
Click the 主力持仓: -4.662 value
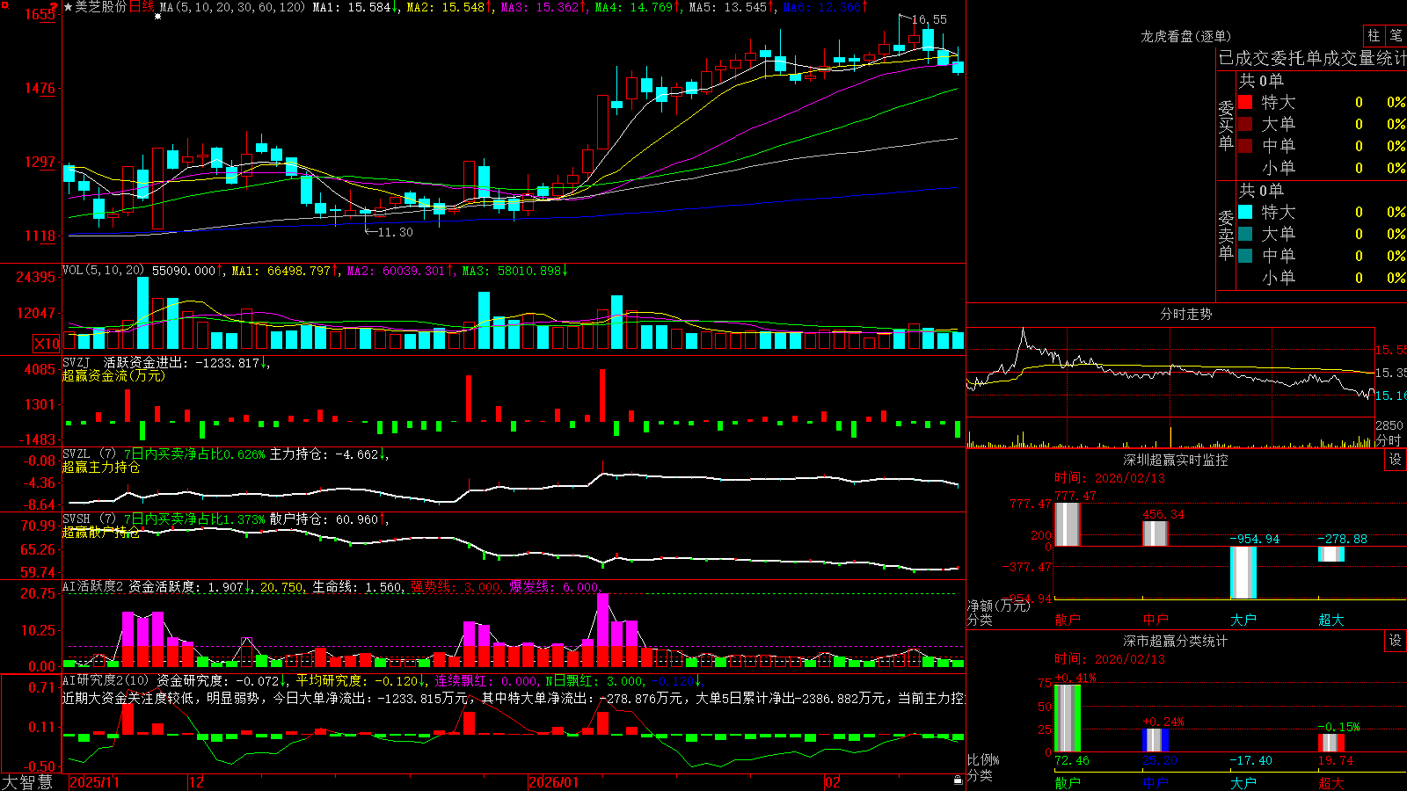329,454
